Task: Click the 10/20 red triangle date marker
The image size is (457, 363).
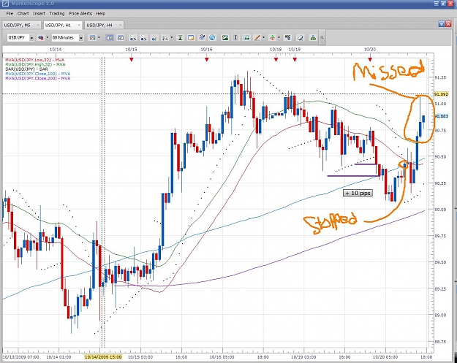Action: tap(370, 60)
